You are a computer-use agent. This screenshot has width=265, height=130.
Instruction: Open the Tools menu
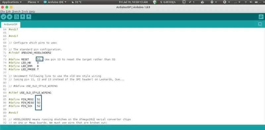tap(25, 12)
